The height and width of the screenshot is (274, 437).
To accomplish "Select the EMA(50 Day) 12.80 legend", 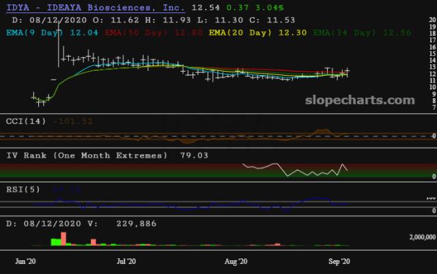I will (x=154, y=33).
